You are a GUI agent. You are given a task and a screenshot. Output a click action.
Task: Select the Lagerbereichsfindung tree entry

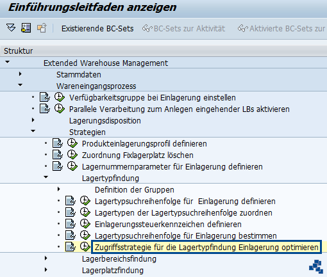pos(119,259)
